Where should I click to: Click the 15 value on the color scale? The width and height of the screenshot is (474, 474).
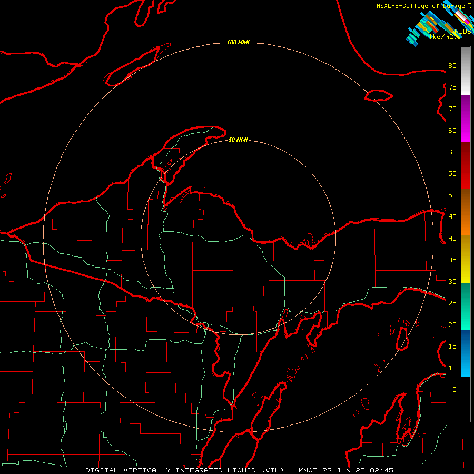point(452,347)
